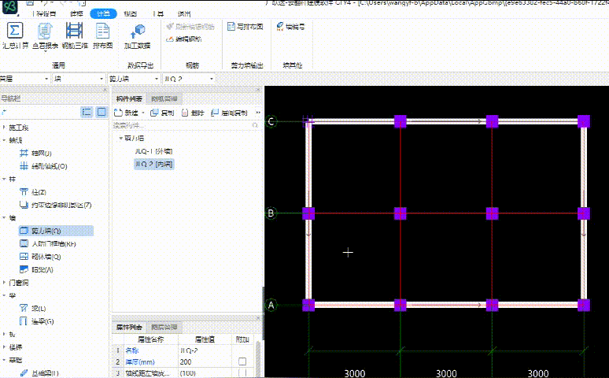Image resolution: width=609 pixels, height=378 pixels.
Task: Open the 新建 dropdown arrow
Action: tap(143, 113)
